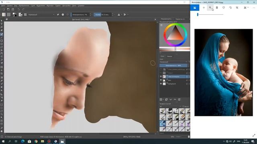257x144 pixels.
Task: Toggle visibility of the bottom background layer
Action: tap(161, 84)
